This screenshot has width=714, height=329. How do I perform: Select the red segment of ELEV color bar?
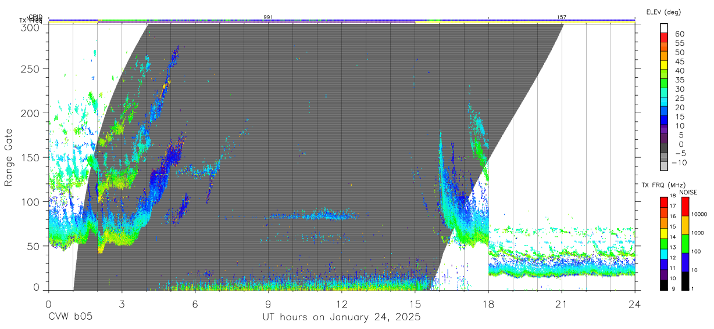(x=664, y=37)
